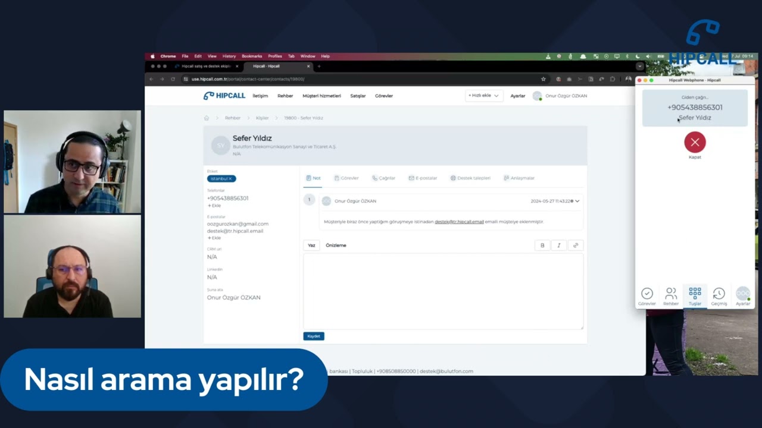Select the Önizleme preview tab
This screenshot has height=428, width=762.
tap(336, 245)
